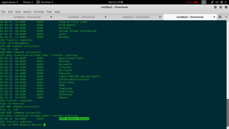This screenshot has width=229, height=129.
Task: Click the USOShared directory entry
Action: click(66, 94)
